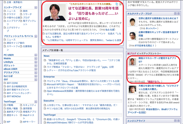Screen dimensions: 183x124
Task: Expand the エンタープライズ section arrow
Action: (36, 7)
